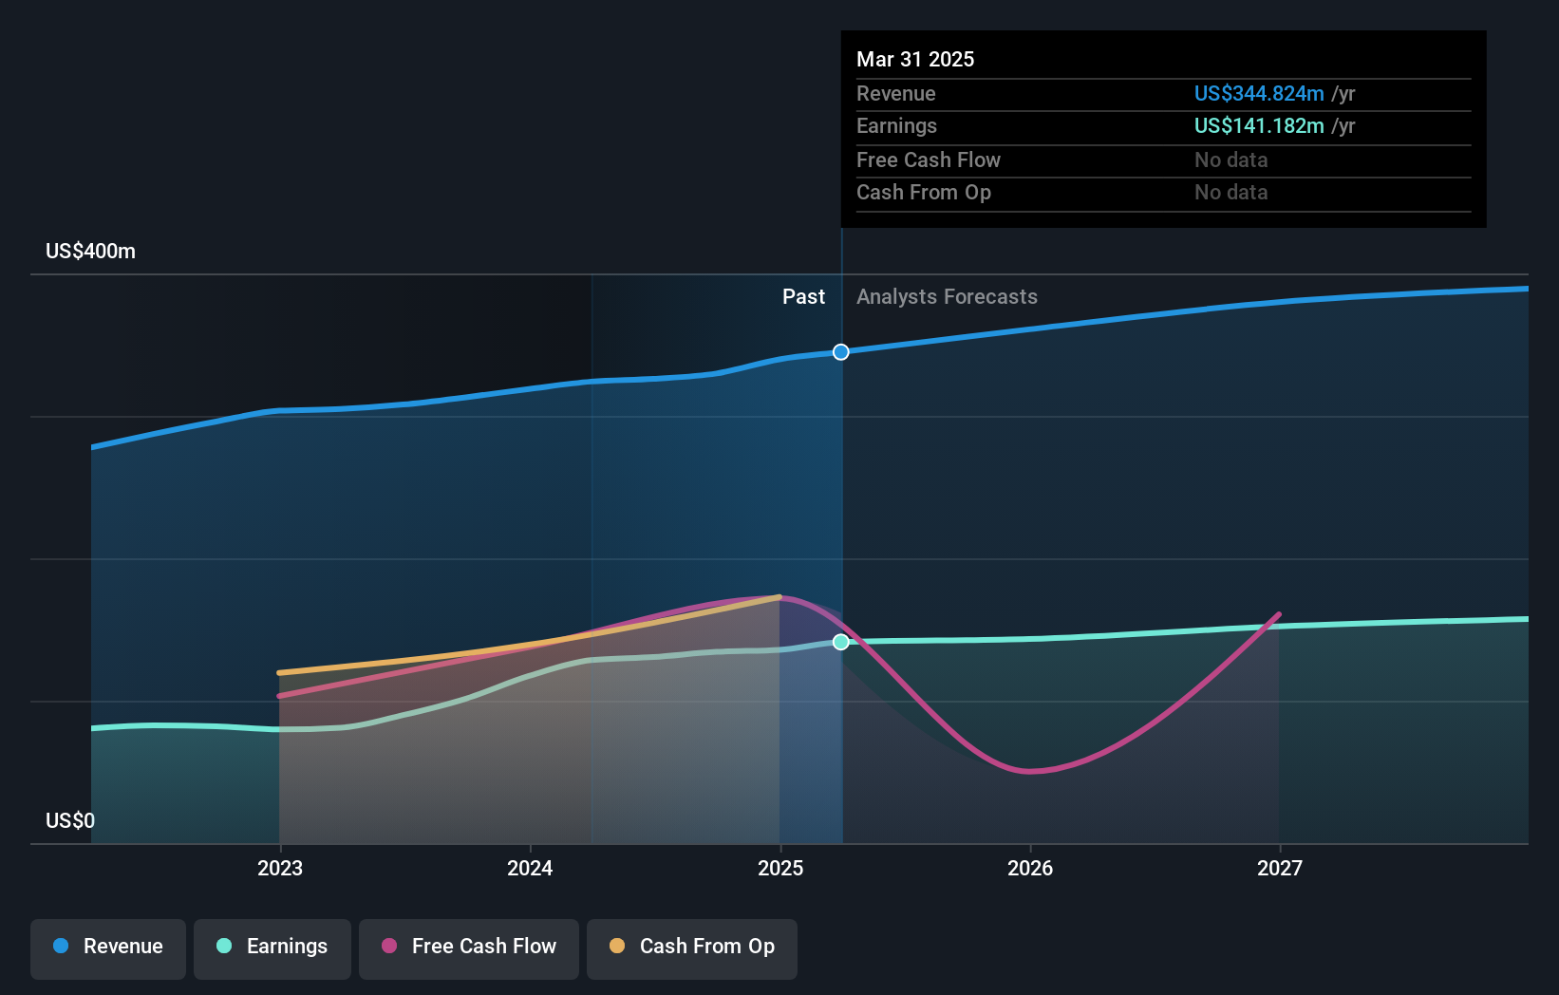Click the US$141.182m earnings value in tooltip
The image size is (1559, 995).
pyautogui.click(x=1259, y=126)
